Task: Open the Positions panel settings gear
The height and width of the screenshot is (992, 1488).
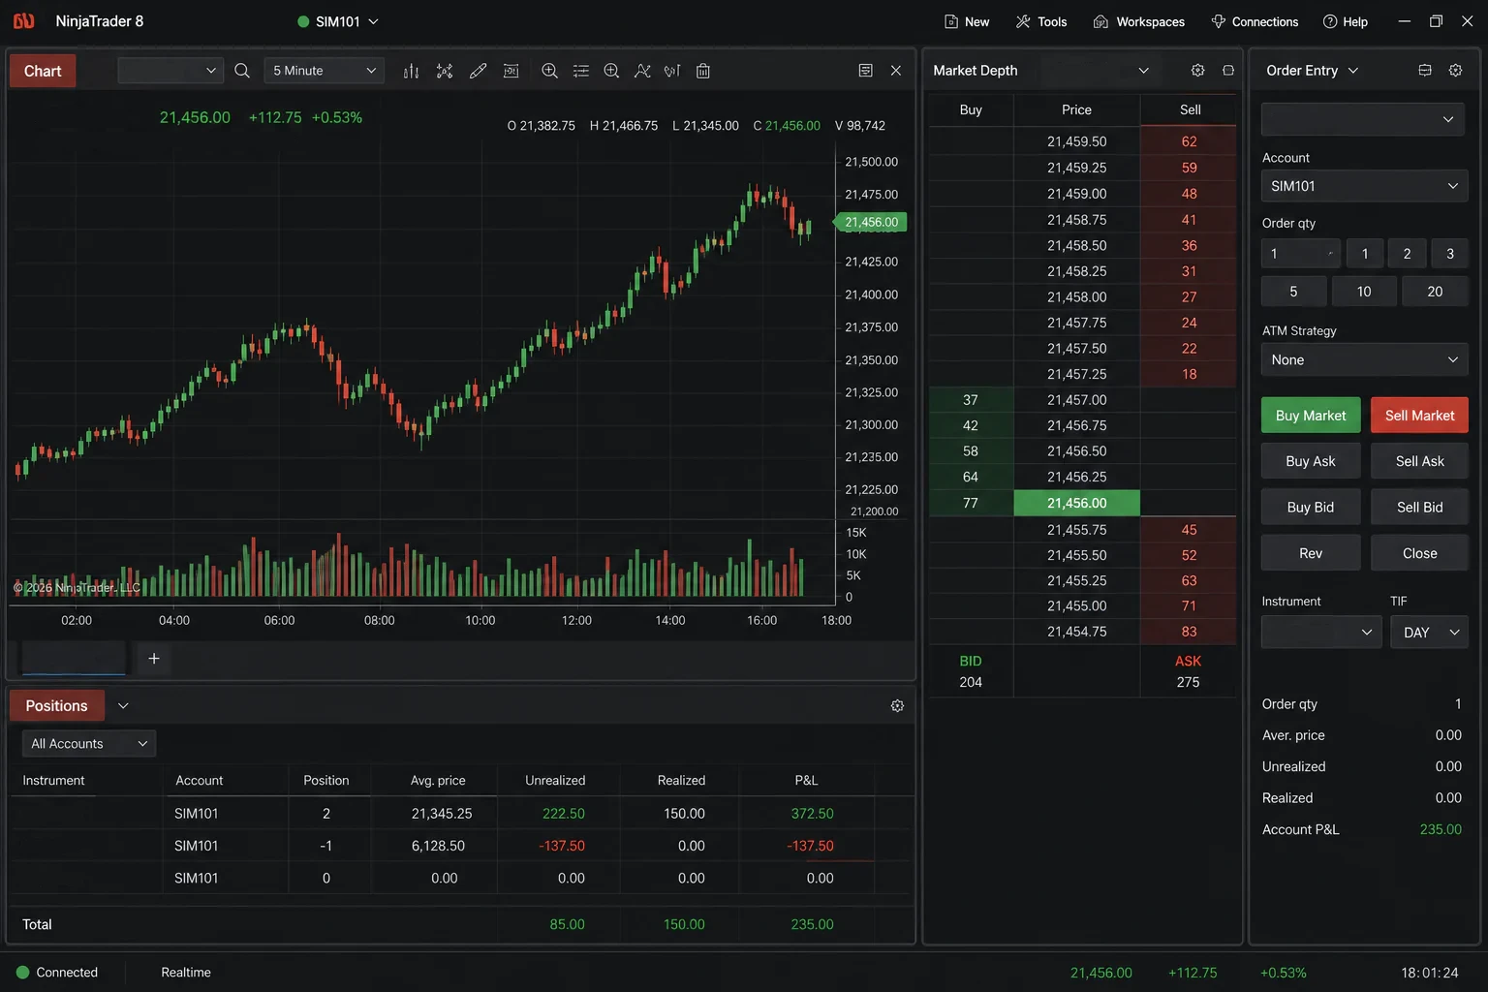Action: pyautogui.click(x=897, y=706)
